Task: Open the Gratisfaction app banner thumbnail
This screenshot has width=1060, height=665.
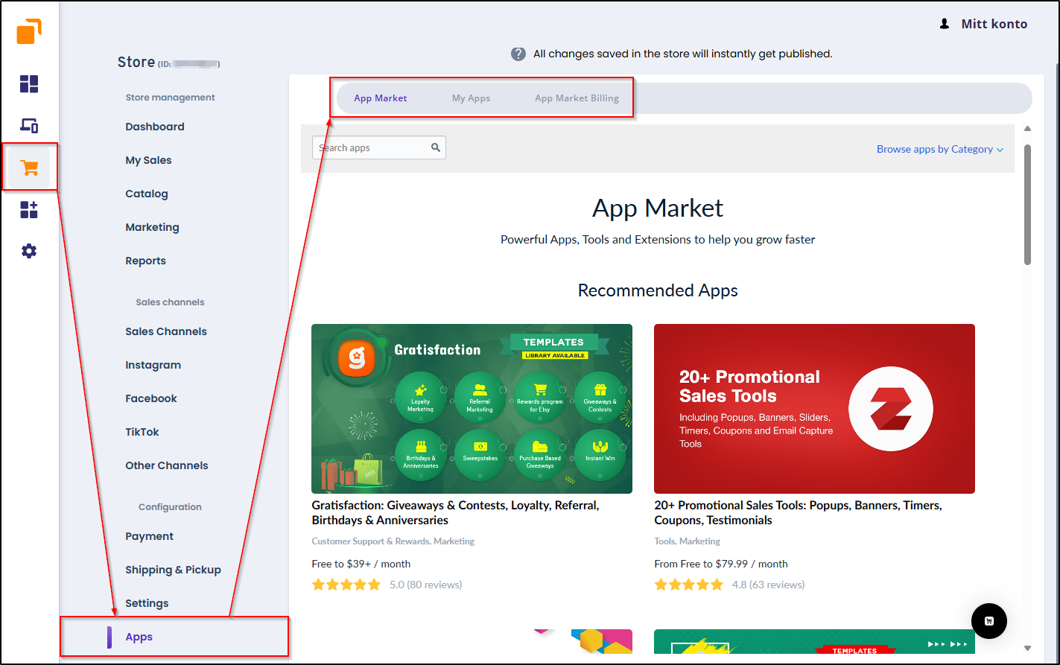Action: [x=471, y=408]
